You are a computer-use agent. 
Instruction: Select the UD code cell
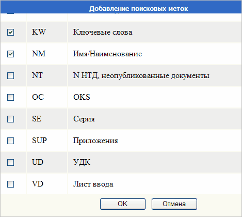[47, 162]
